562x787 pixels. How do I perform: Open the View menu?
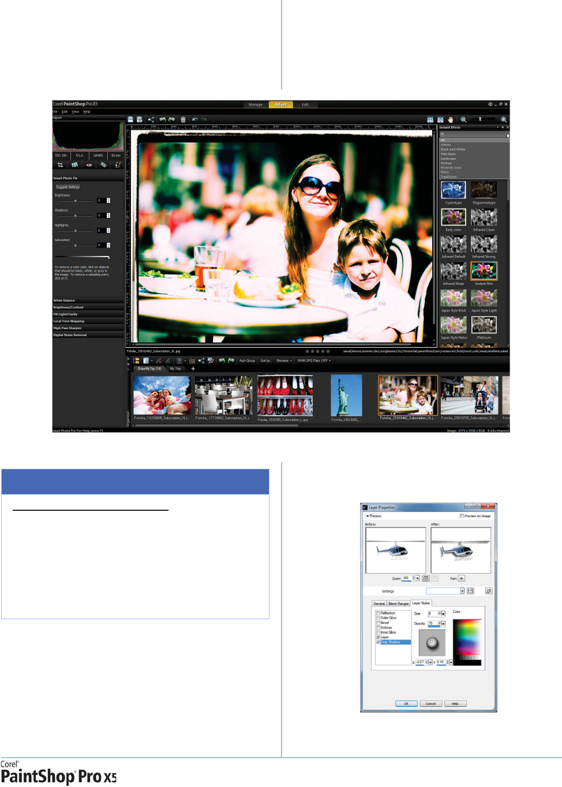(76, 112)
